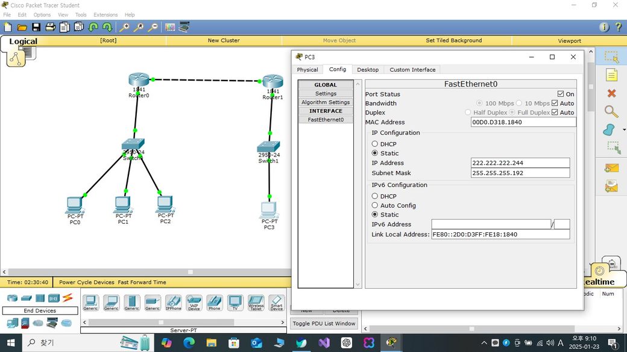Add Simple PDU envelope tool

coord(611,168)
